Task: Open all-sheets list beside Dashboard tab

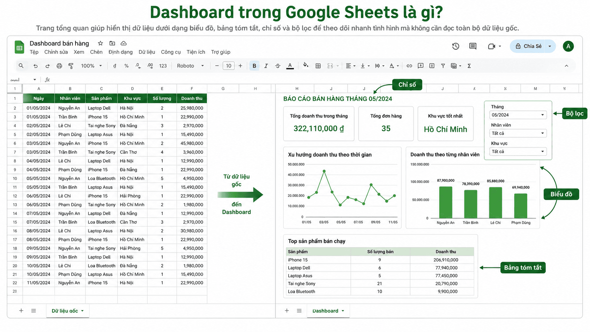Action: point(299,310)
